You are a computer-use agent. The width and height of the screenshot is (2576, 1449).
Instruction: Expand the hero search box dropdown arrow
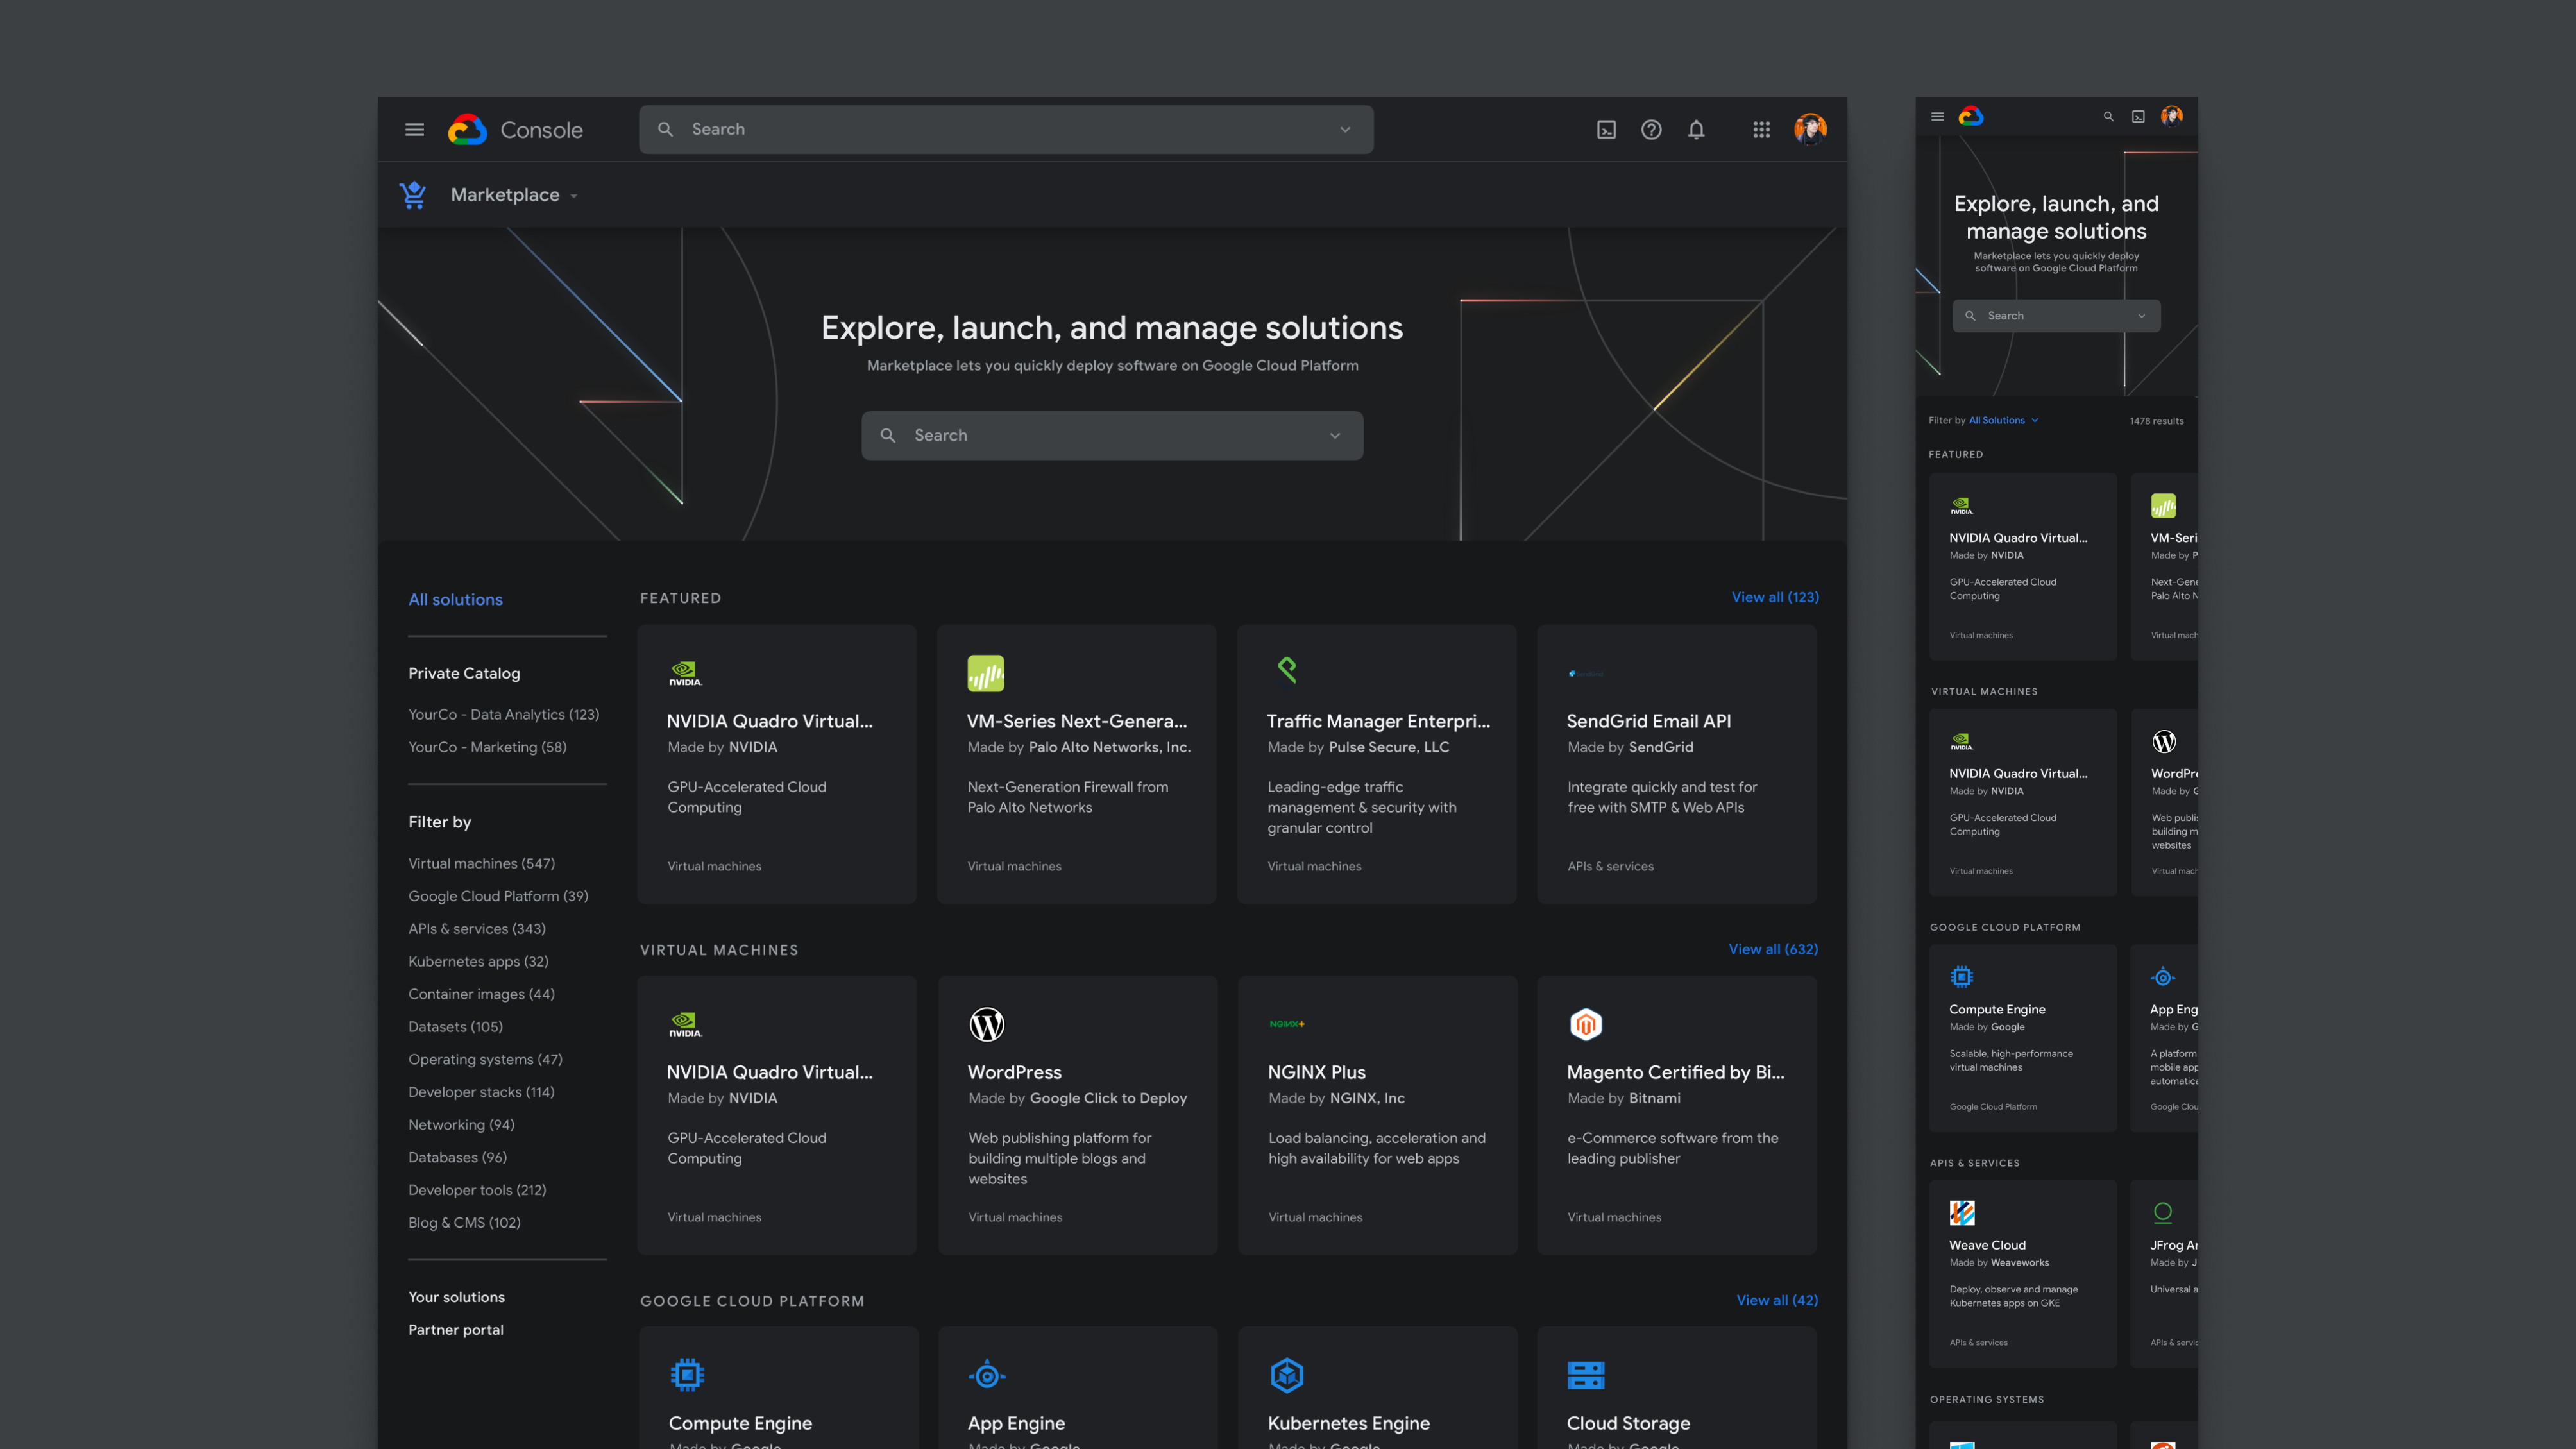[x=1335, y=436]
